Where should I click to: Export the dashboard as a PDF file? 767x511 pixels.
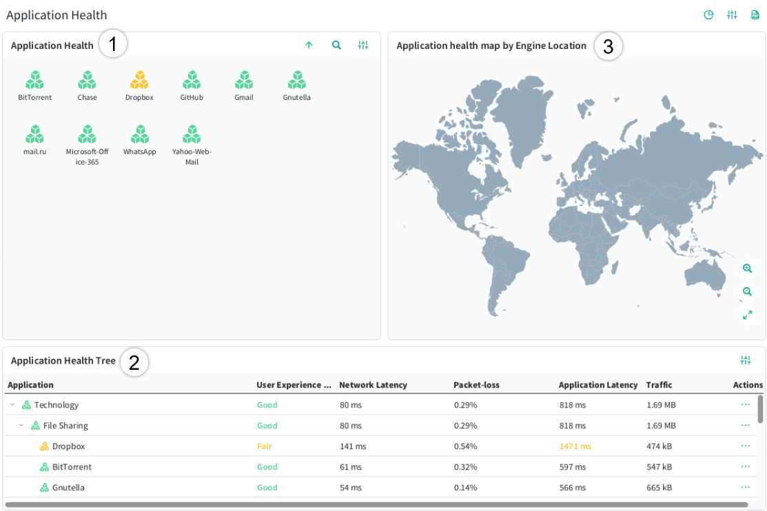point(755,14)
